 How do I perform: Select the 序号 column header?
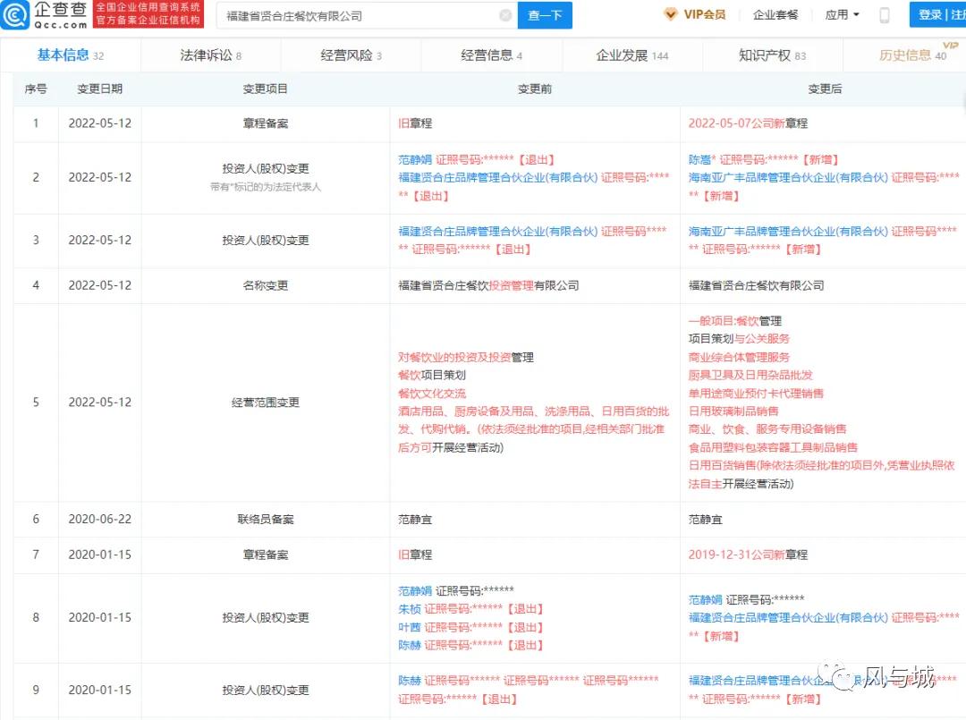(36, 89)
